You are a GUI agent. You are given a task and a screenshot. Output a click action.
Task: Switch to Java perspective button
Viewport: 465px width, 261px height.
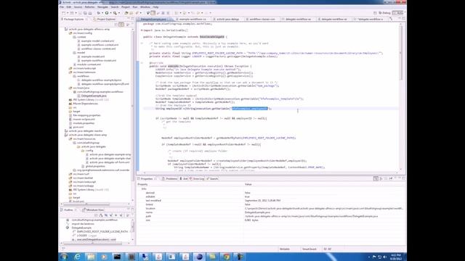pyautogui.click(x=398, y=13)
